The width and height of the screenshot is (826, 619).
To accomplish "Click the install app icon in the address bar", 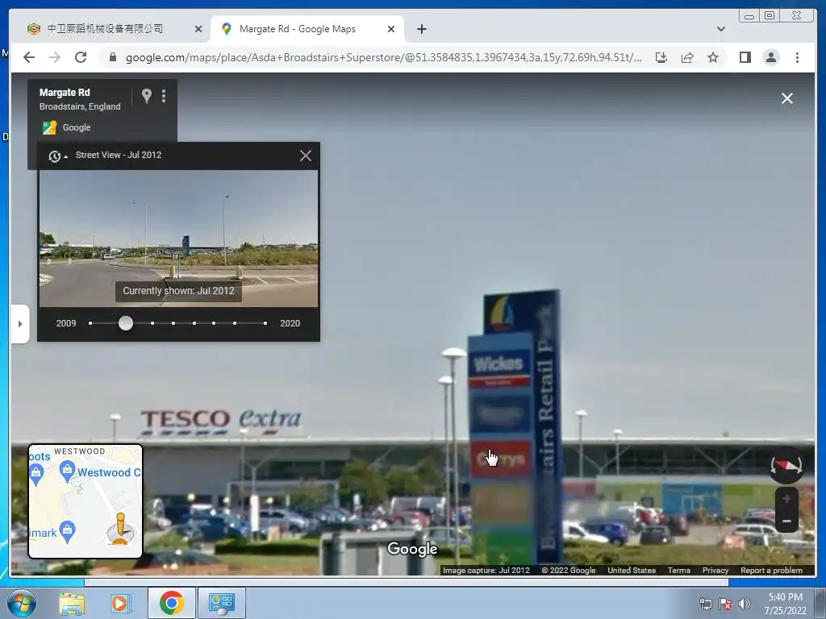I will click(x=661, y=57).
